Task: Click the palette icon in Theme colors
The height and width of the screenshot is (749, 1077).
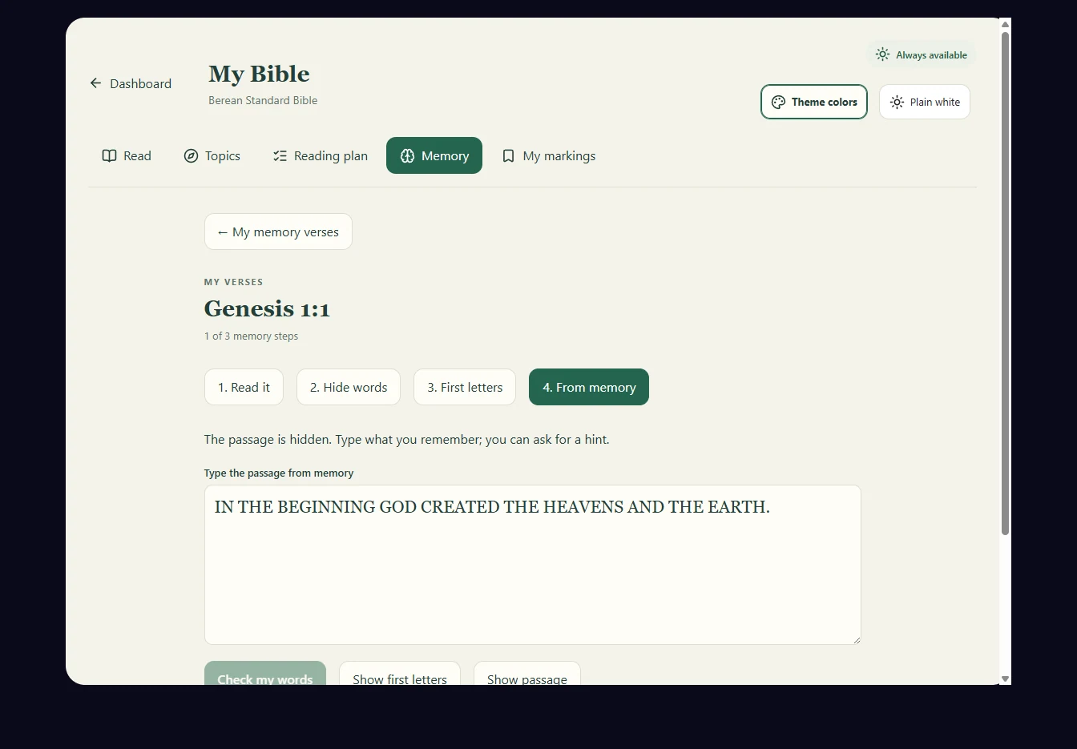Action: 778,102
